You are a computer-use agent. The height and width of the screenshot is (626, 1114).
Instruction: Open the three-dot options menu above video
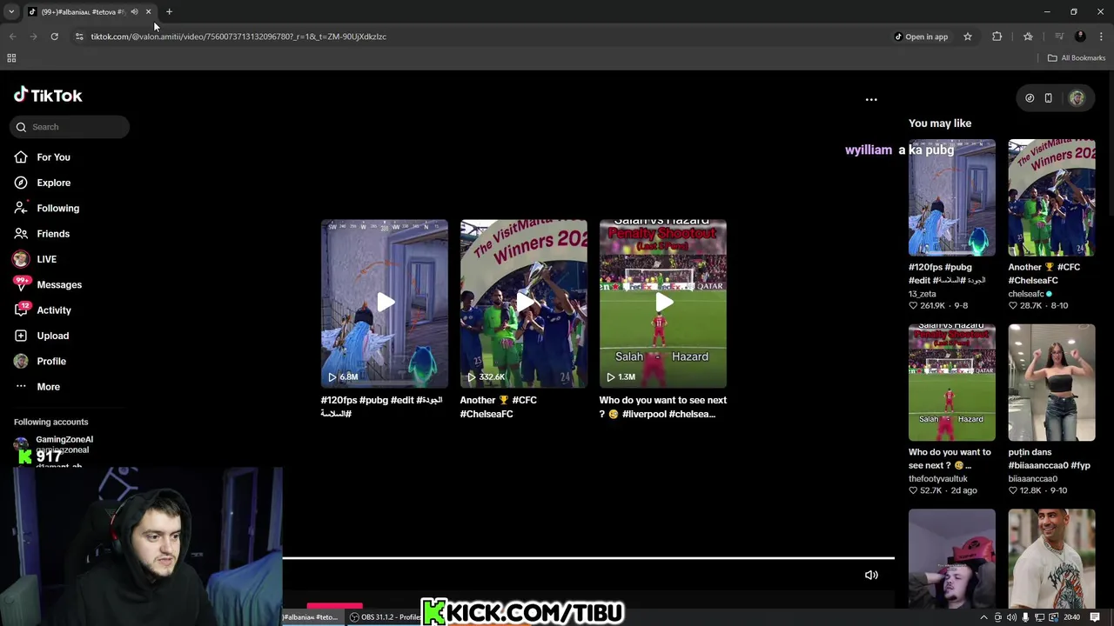[871, 99]
